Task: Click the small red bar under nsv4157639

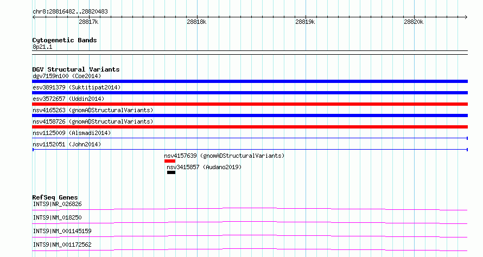Action: 170,161
